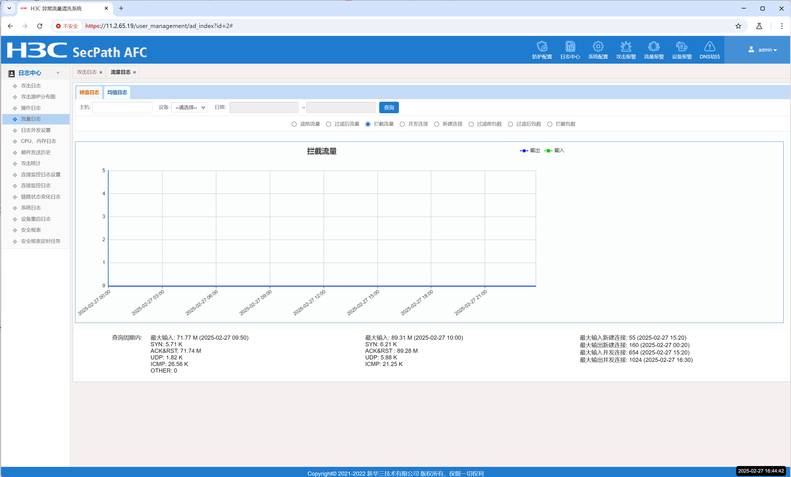The height and width of the screenshot is (477, 791).
Task: Click the 查询 button
Action: tap(389, 107)
